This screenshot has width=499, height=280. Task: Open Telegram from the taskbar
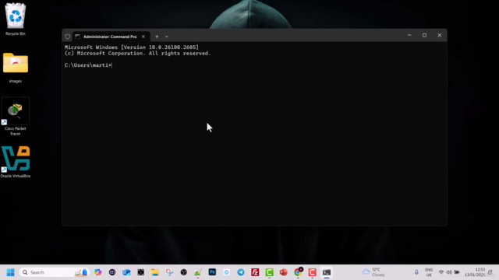tap(241, 272)
